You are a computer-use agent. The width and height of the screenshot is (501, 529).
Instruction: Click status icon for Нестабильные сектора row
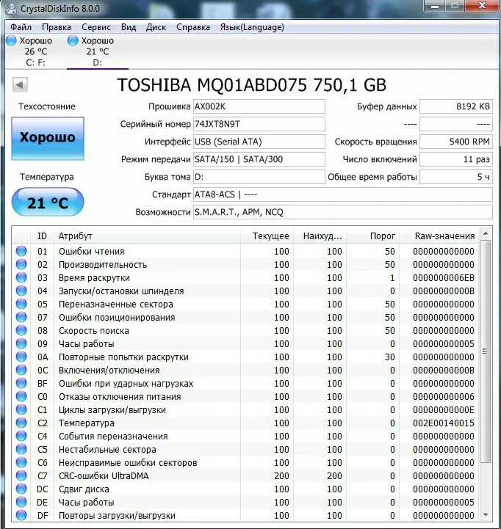21,449
